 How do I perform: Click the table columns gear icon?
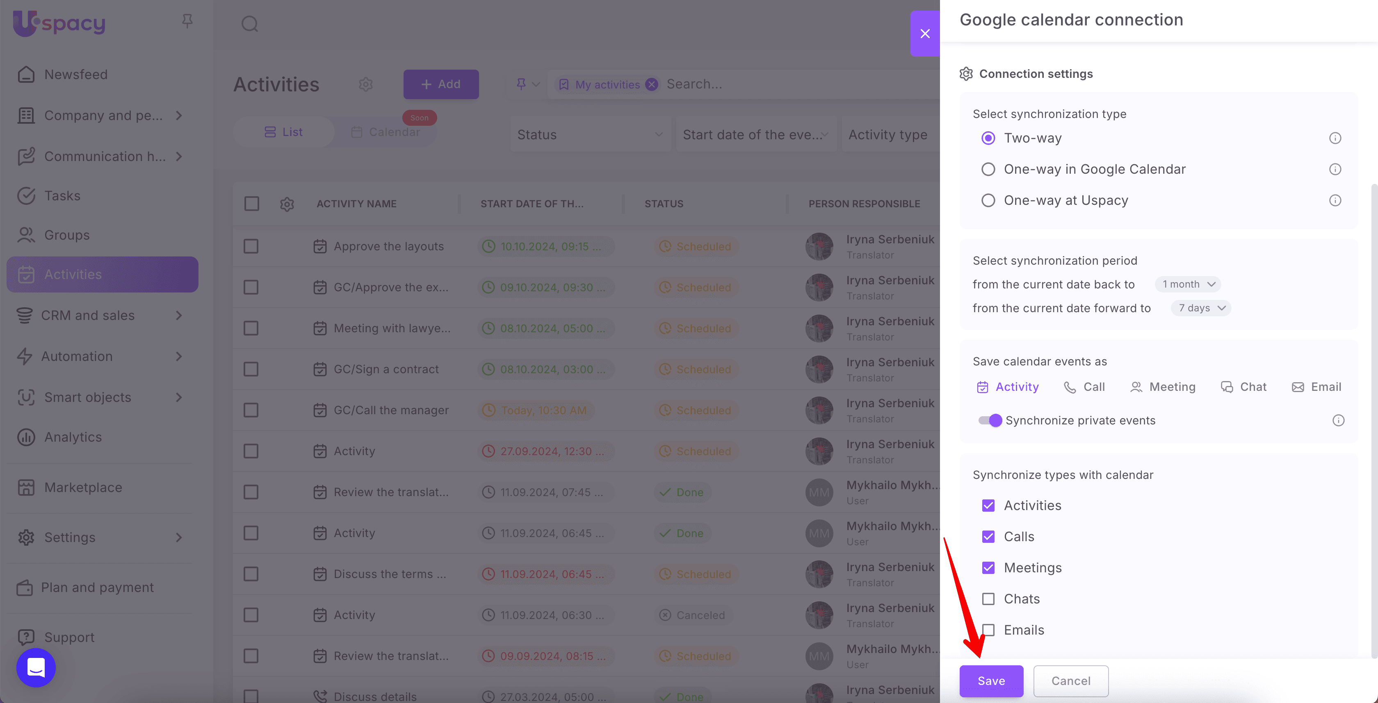tap(287, 204)
